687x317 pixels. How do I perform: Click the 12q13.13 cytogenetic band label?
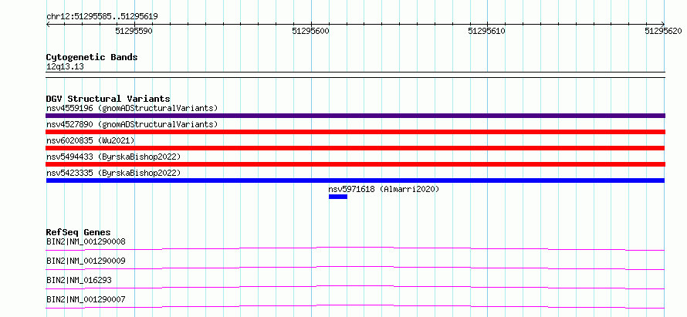(x=65, y=67)
